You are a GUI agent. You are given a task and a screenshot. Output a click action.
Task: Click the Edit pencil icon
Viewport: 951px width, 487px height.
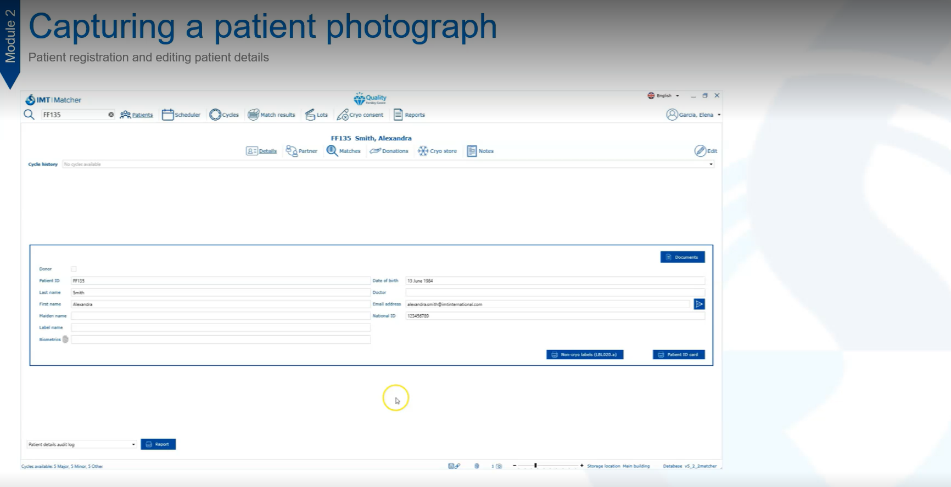tap(701, 151)
